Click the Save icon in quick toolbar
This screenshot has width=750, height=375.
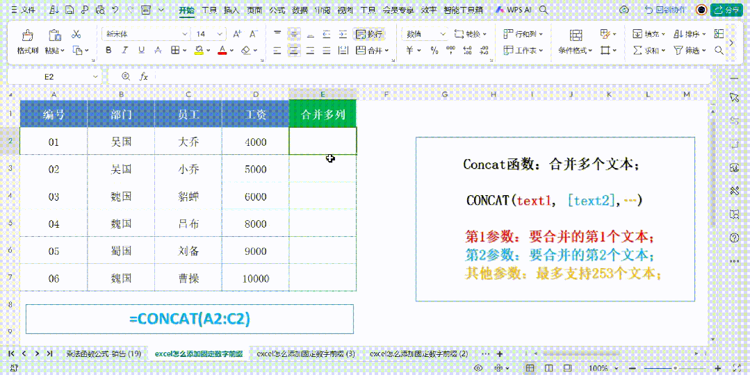tap(70, 10)
